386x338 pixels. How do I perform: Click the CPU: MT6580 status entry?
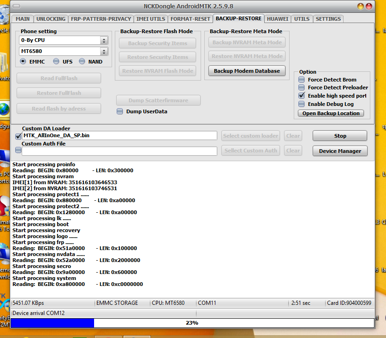click(x=168, y=303)
